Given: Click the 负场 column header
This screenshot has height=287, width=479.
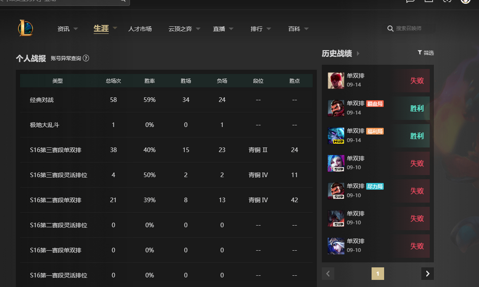Looking at the screenshot, I should pos(222,81).
